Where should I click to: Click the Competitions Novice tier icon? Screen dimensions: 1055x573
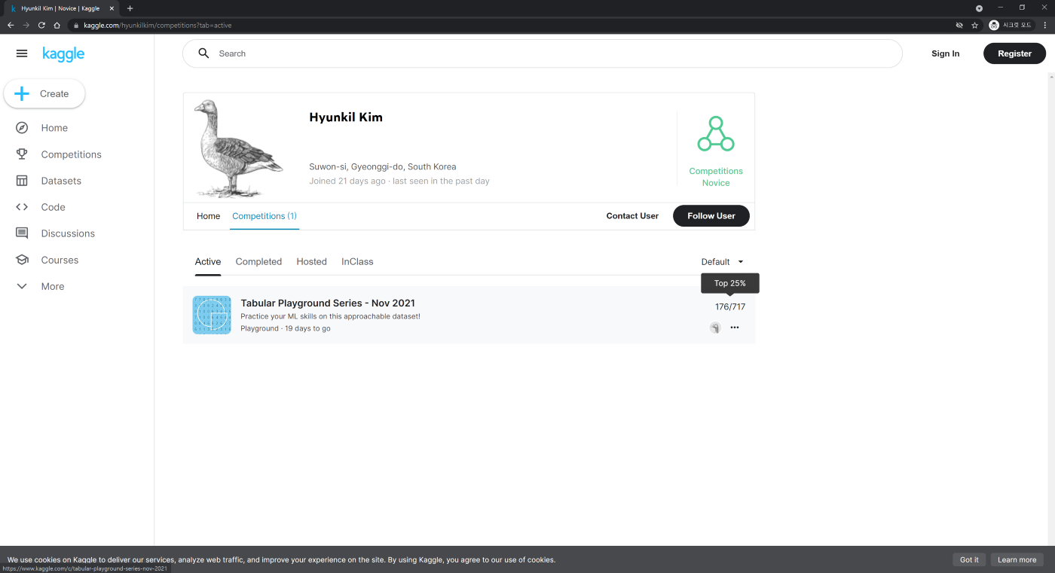tap(716, 134)
